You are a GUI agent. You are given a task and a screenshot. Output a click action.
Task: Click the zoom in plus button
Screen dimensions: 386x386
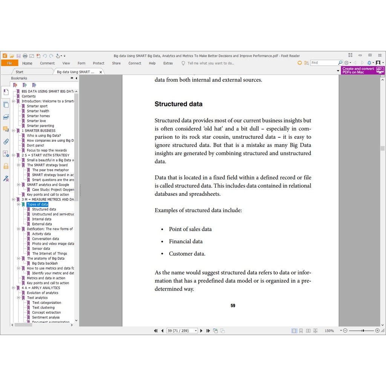[377, 331]
